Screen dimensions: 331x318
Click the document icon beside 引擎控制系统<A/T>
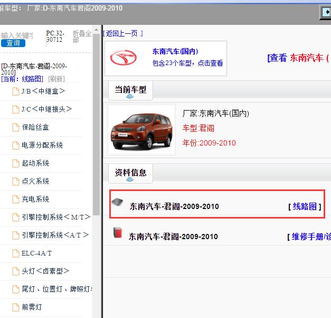pos(16,235)
